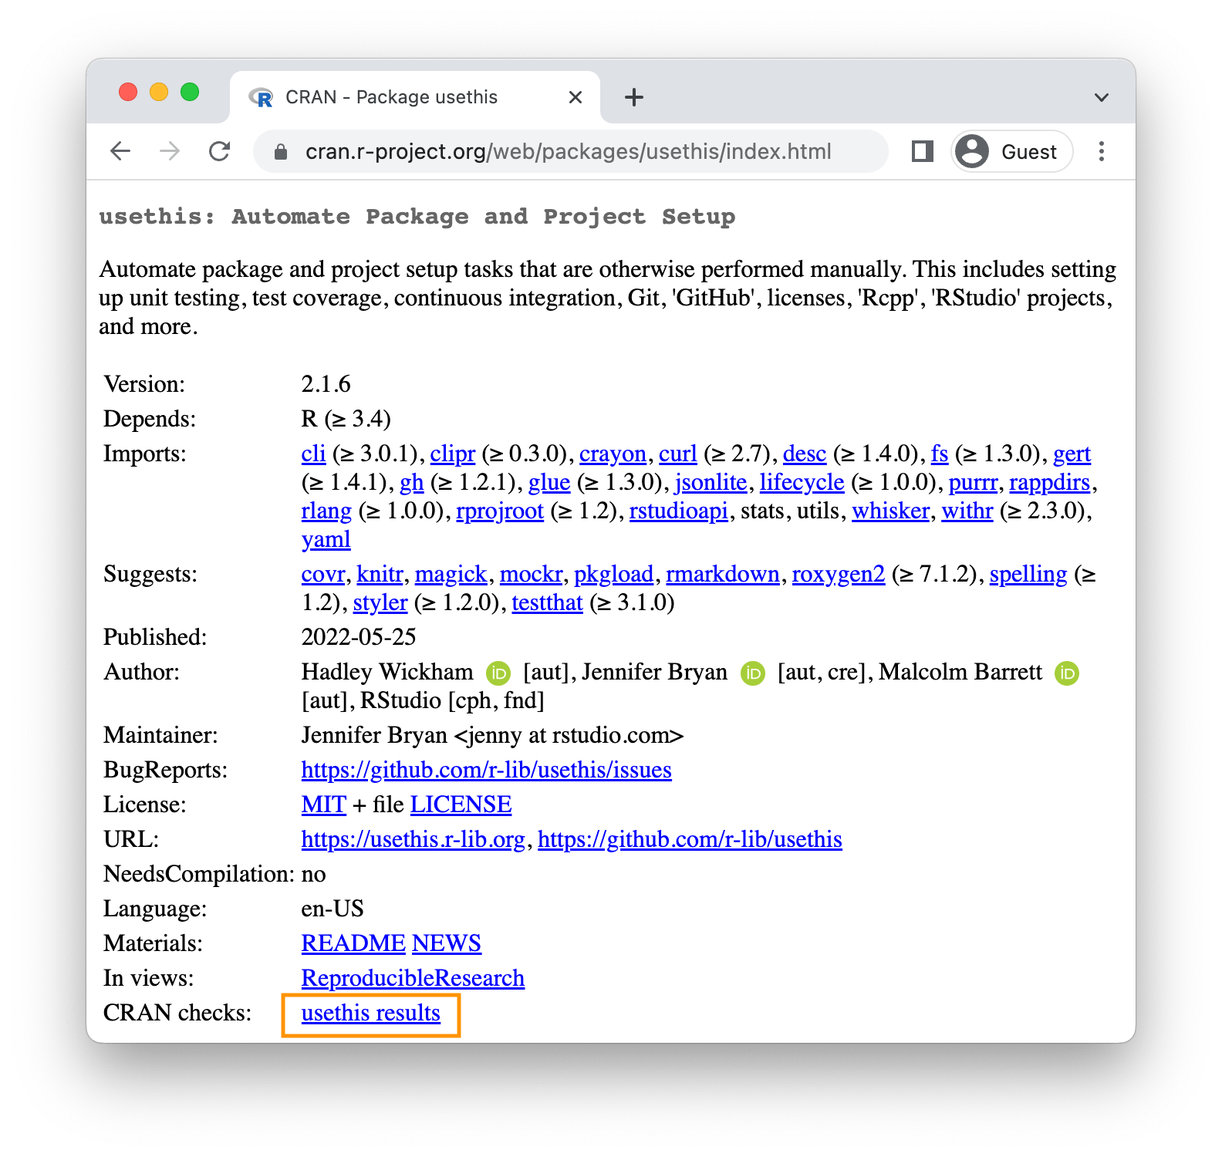Open the clipr package link
1222x1157 pixels.
click(x=453, y=454)
